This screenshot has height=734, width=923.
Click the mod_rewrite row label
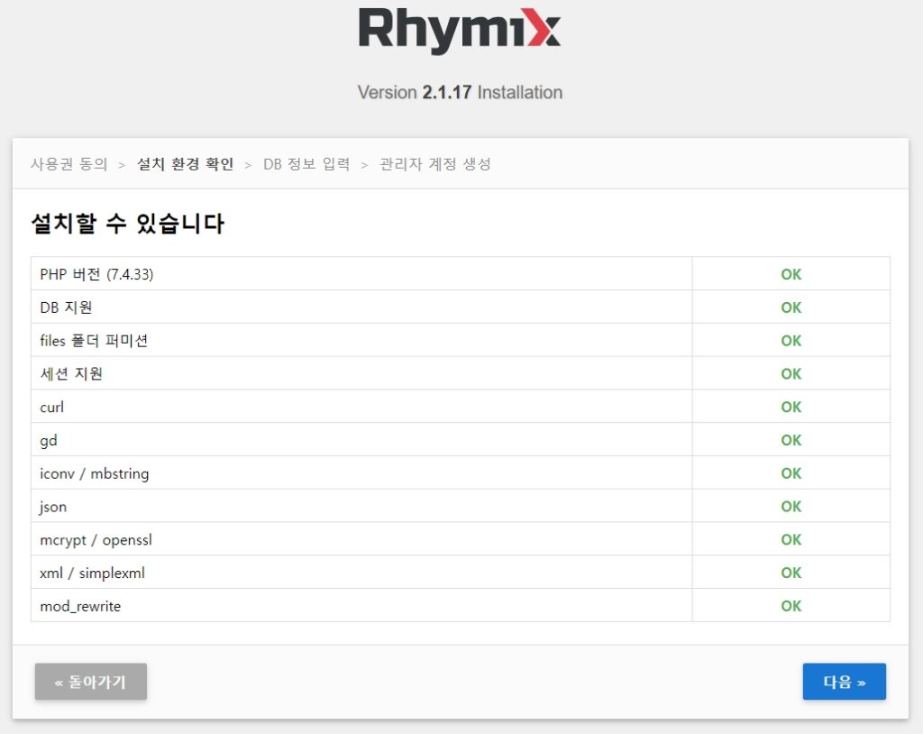80,606
